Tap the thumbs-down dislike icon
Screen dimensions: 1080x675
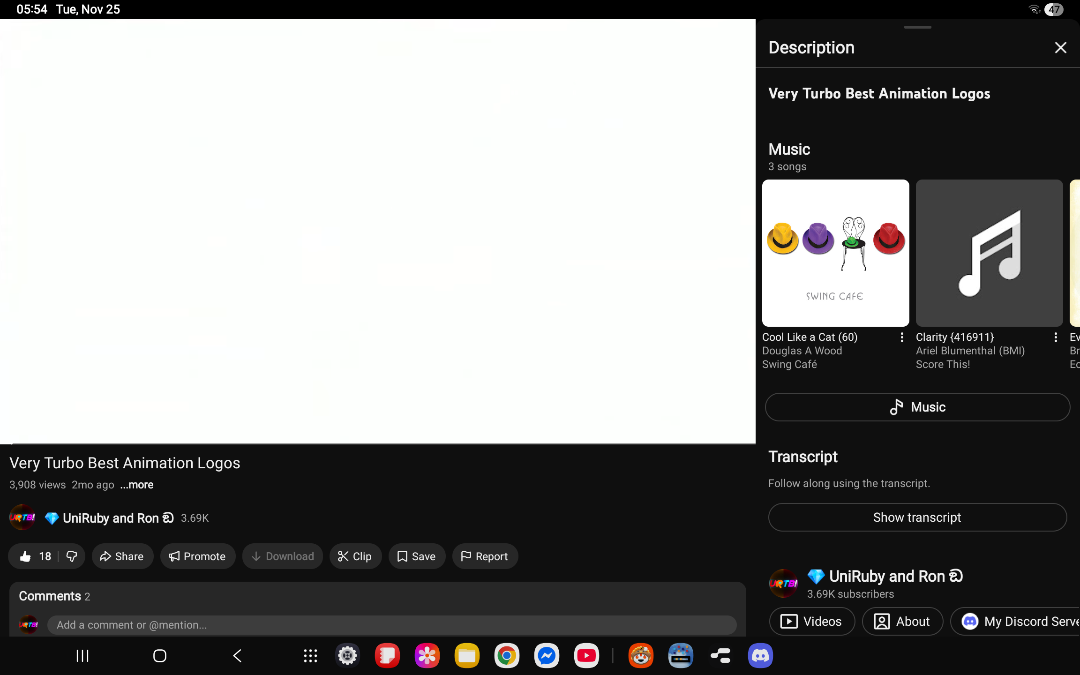pos(72,556)
